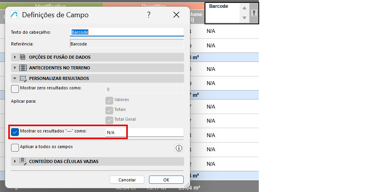Click the Personalizar Resultados icon
Screen dimensions: 387x192
pyautogui.click(x=23, y=78)
